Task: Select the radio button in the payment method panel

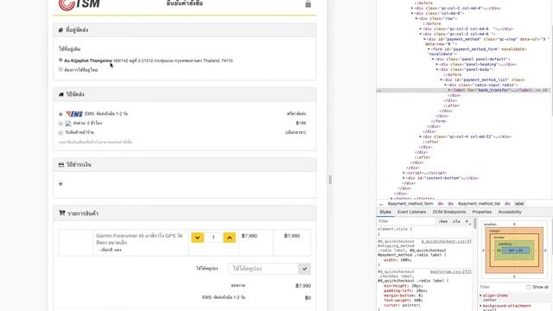Action: click(60, 184)
